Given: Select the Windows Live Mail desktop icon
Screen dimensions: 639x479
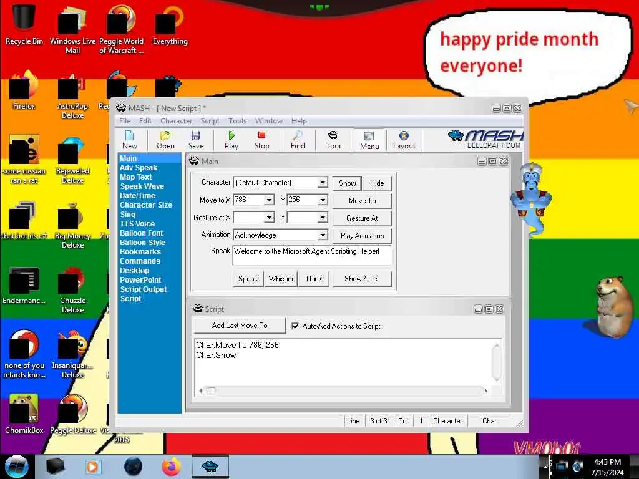Looking at the screenshot, I should (72, 29).
